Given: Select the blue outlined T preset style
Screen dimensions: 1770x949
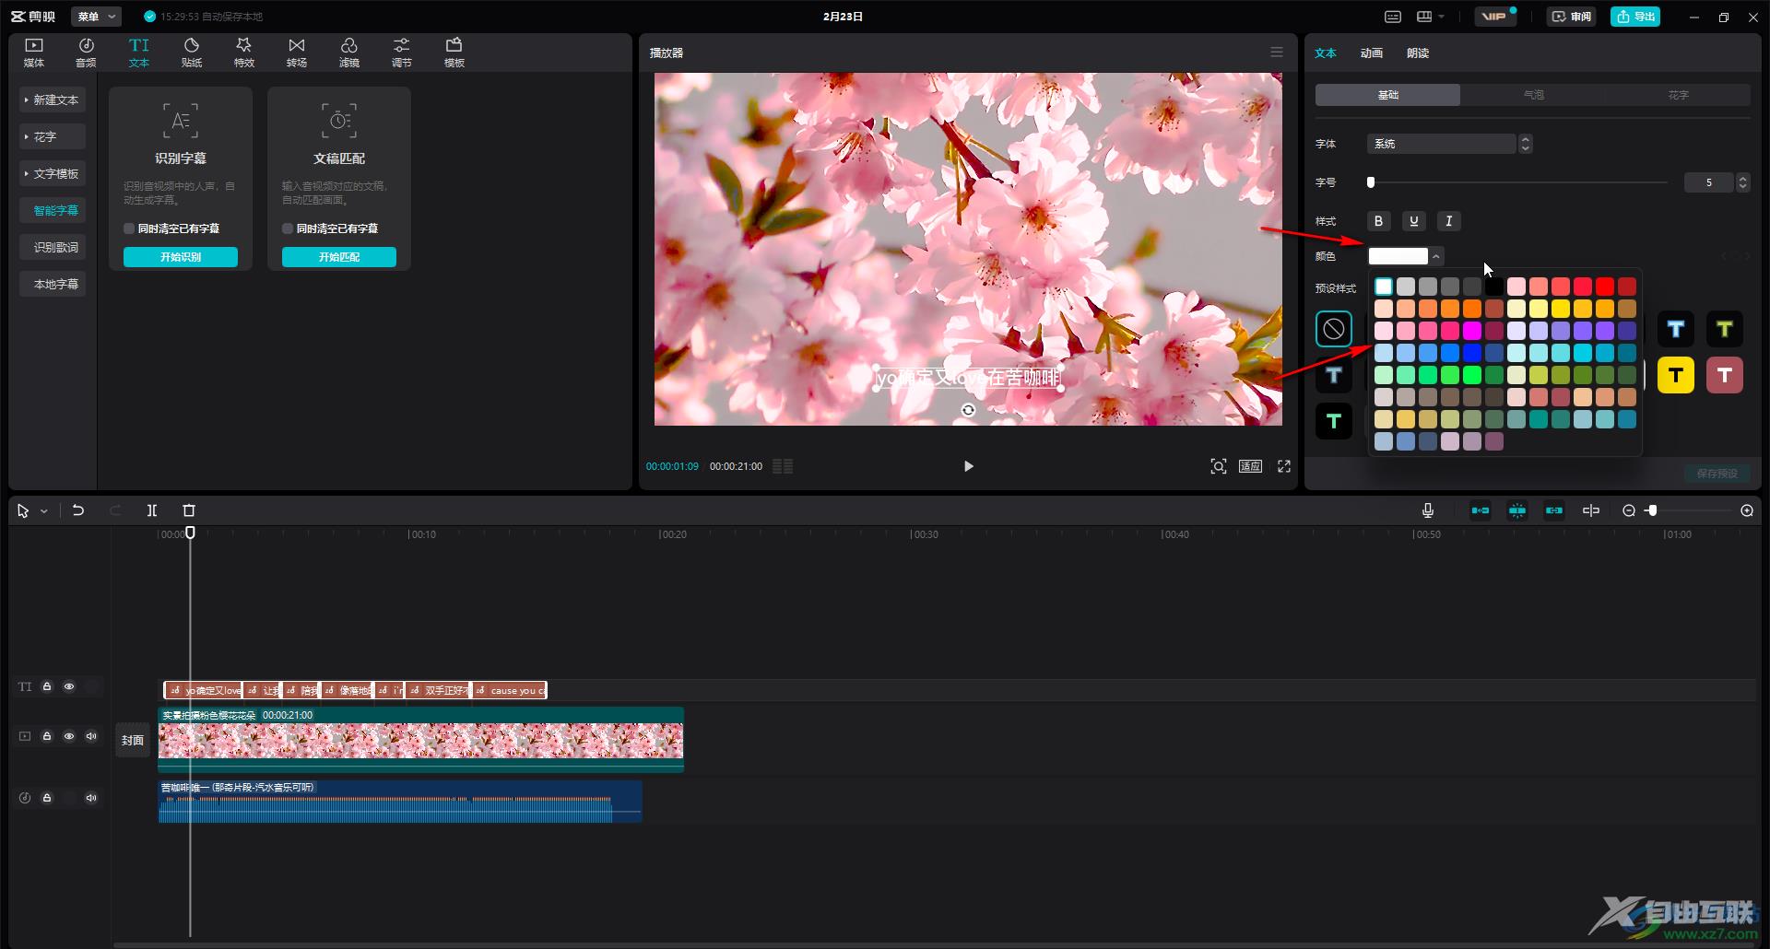Looking at the screenshot, I should [1676, 329].
